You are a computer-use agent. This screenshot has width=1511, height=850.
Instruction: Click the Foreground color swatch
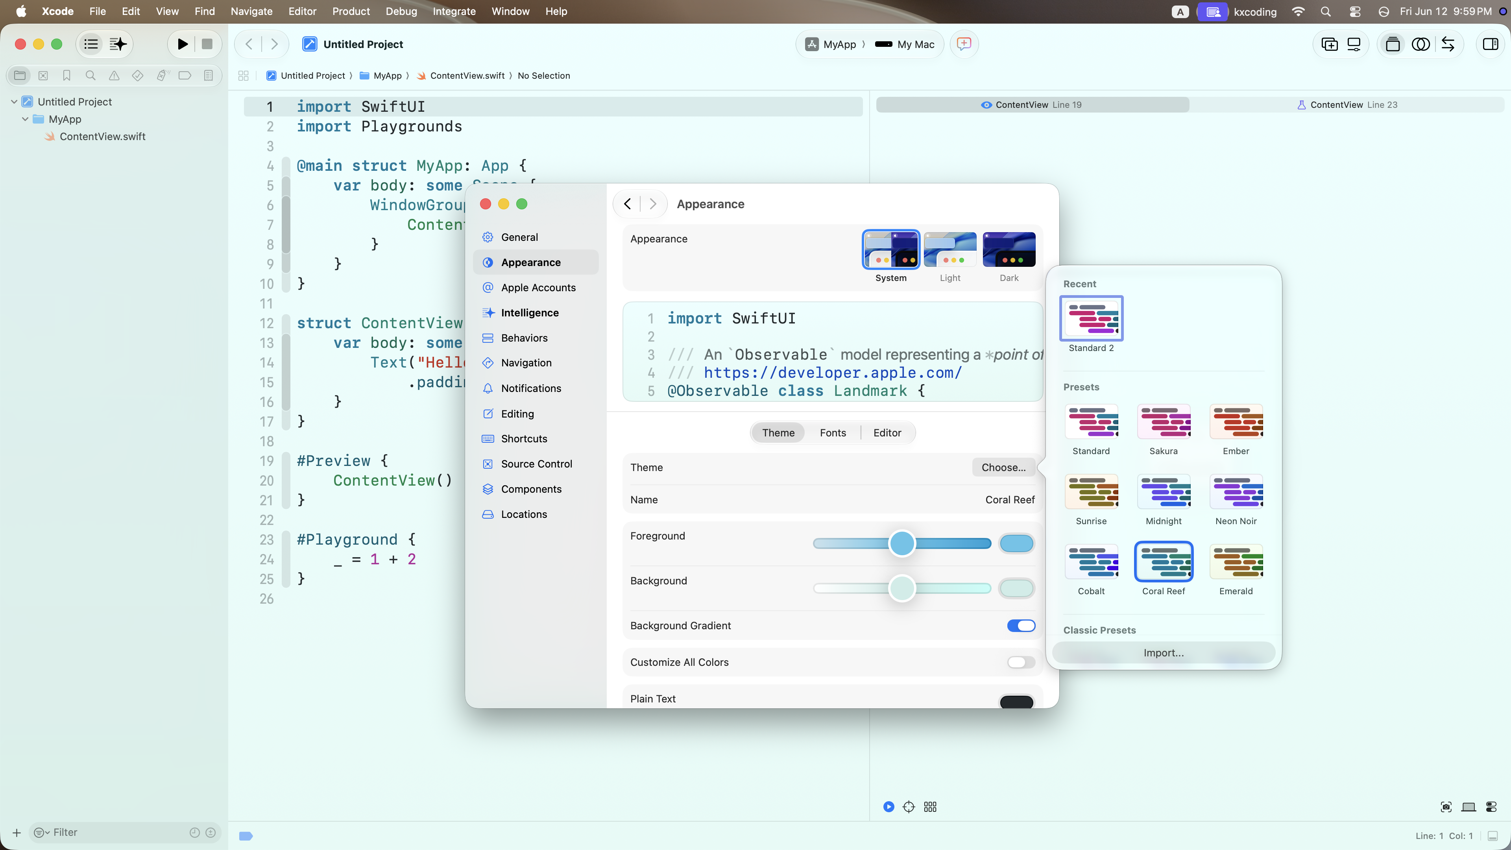pos(1016,544)
